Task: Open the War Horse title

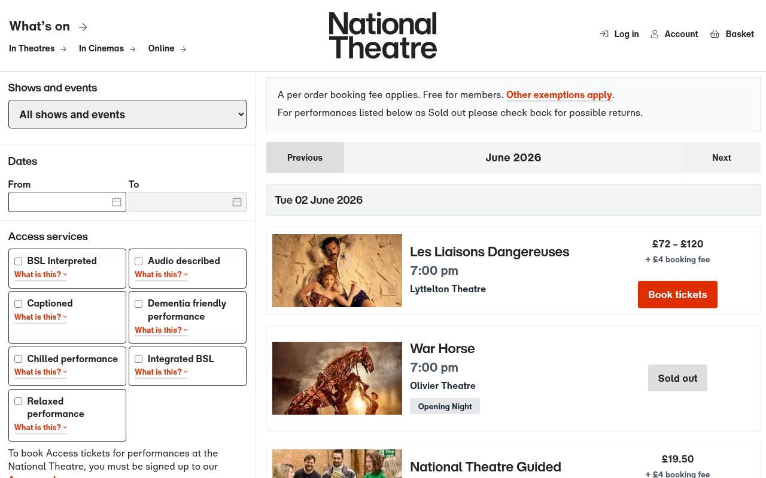Action: click(x=442, y=348)
